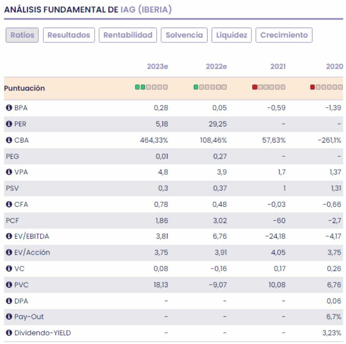This screenshot has width=346, height=344.
Task: Open info icon for EV/Acción
Action: point(8,253)
